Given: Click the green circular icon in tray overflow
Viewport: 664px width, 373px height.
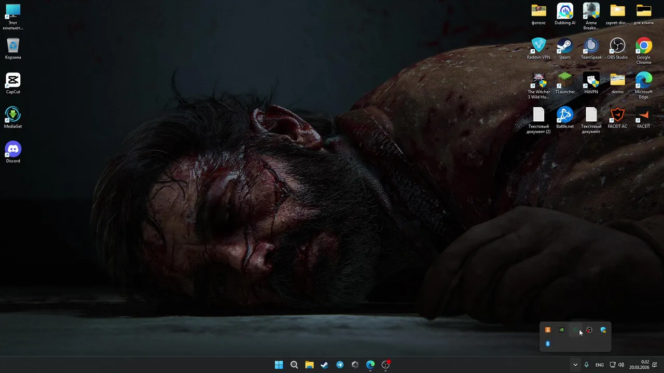Looking at the screenshot, I should (x=575, y=330).
